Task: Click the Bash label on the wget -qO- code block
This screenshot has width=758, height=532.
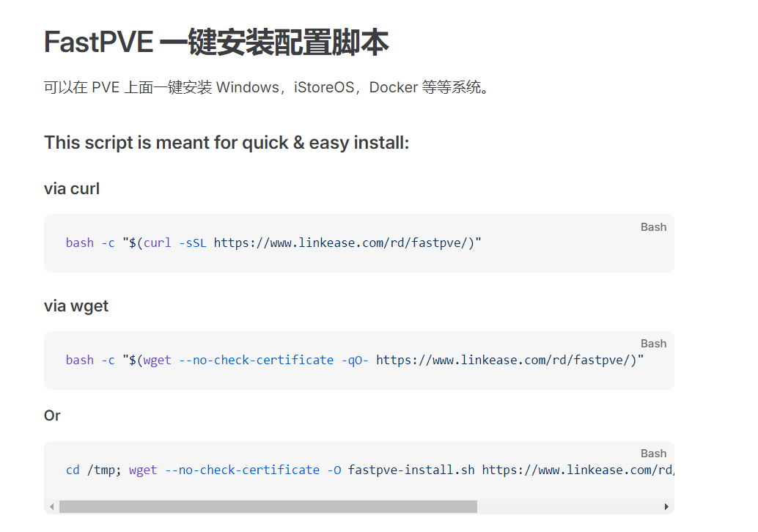Action: [653, 344]
